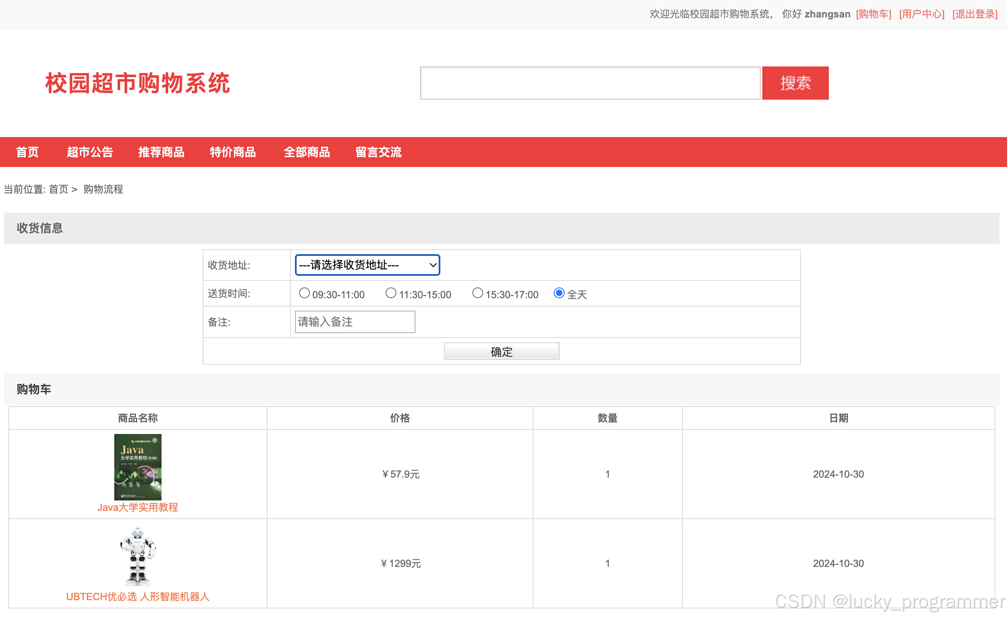Screen dimensions: 1007x618
Task: Open the 留言交流 nav tab
Action: (378, 152)
